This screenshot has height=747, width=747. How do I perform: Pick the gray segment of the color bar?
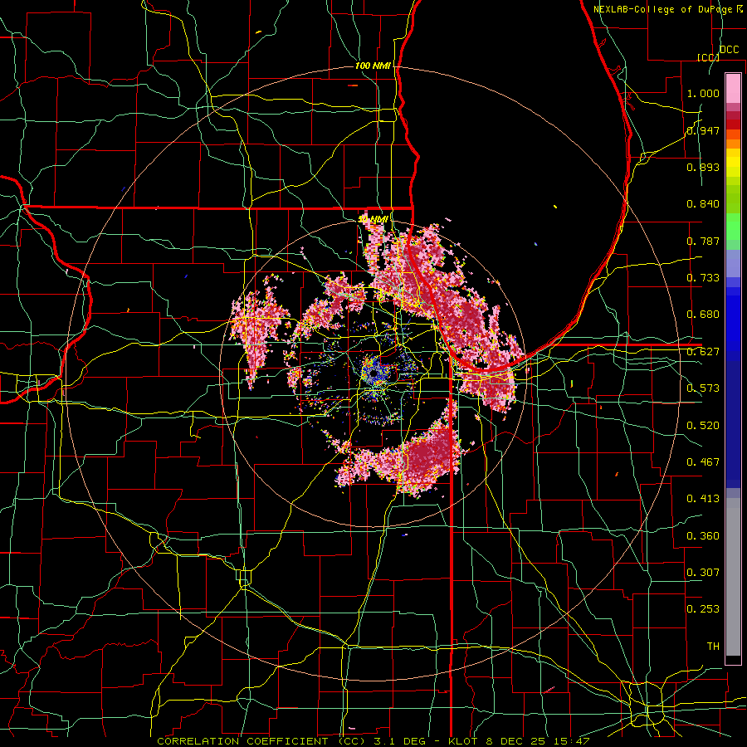tap(733, 577)
